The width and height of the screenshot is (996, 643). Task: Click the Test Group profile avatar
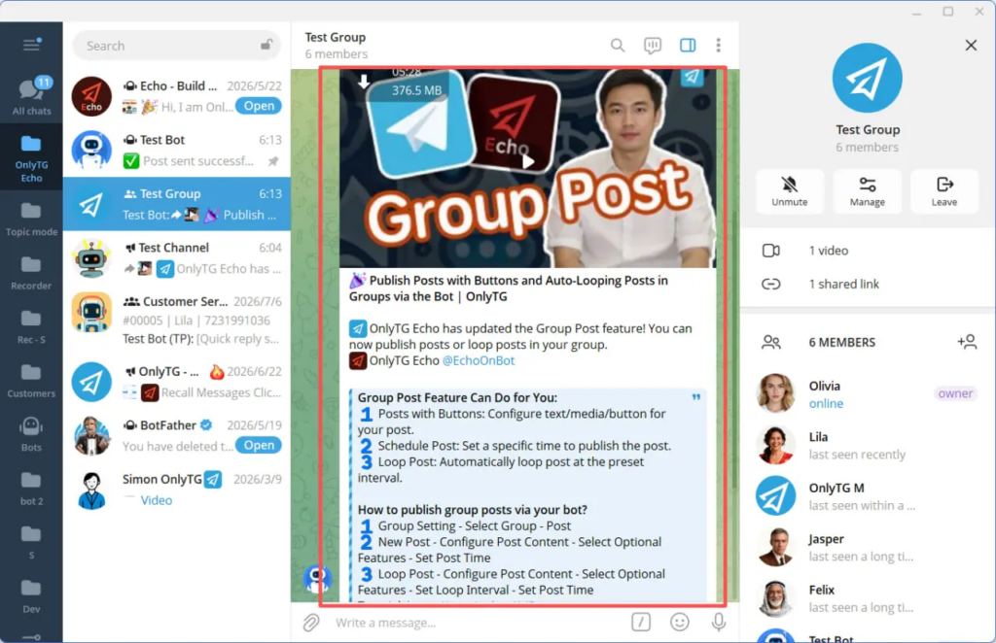click(x=867, y=78)
